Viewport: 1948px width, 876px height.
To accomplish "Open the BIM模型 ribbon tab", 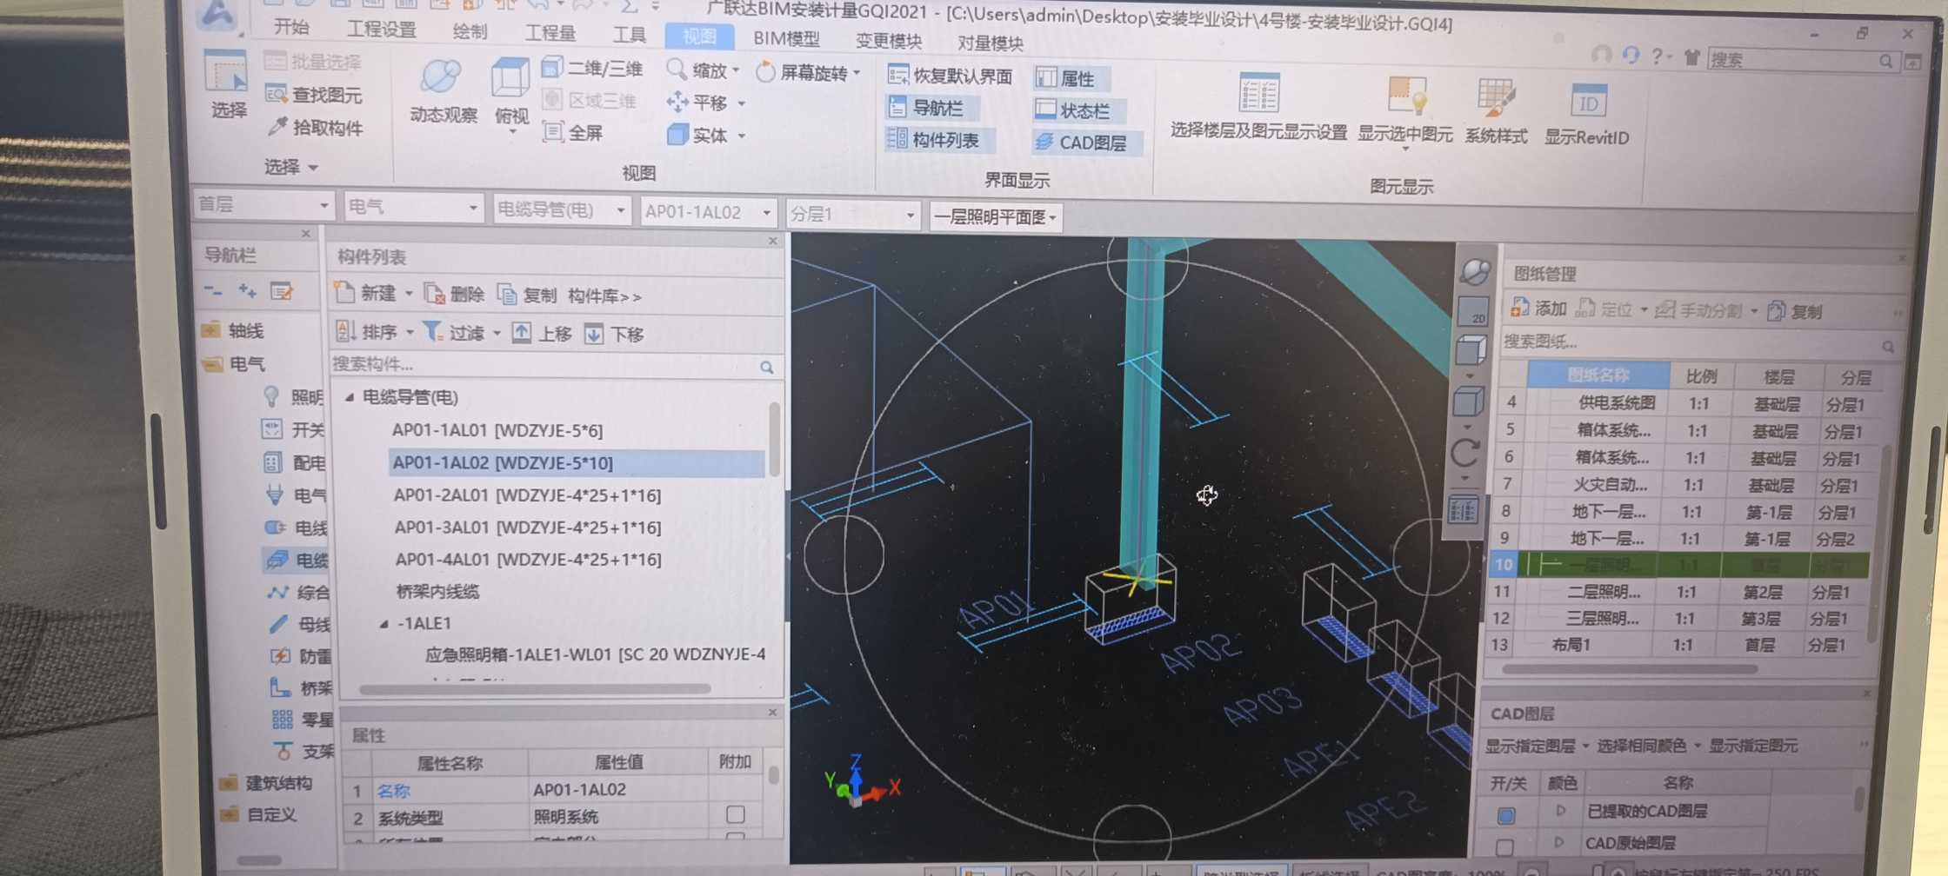I will [x=786, y=38].
